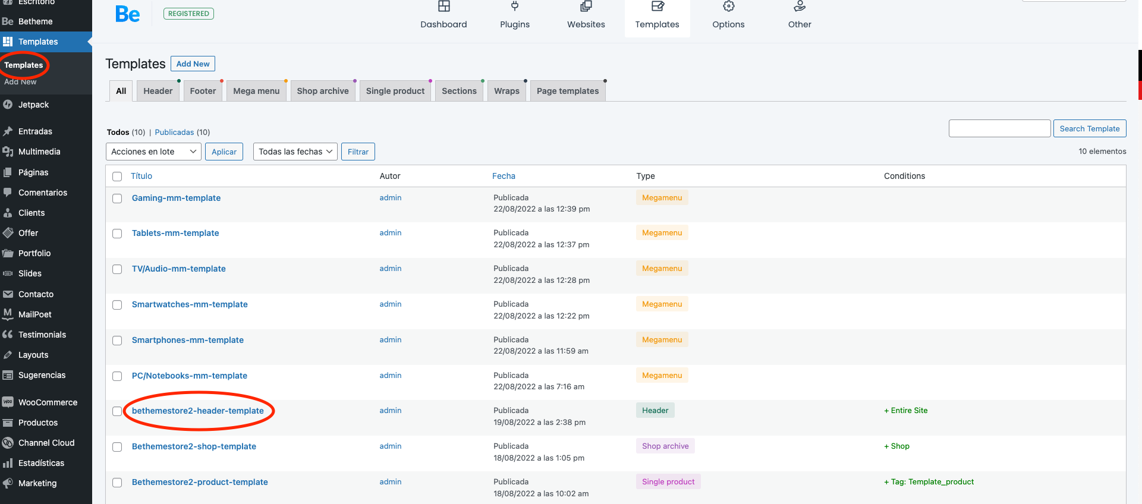This screenshot has height=504, width=1142.
Task: Open Jetpack via its sidebar icon
Action: click(8, 105)
